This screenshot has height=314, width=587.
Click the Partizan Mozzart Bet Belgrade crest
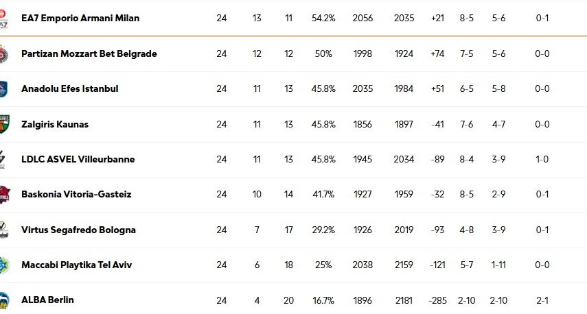coord(3,53)
